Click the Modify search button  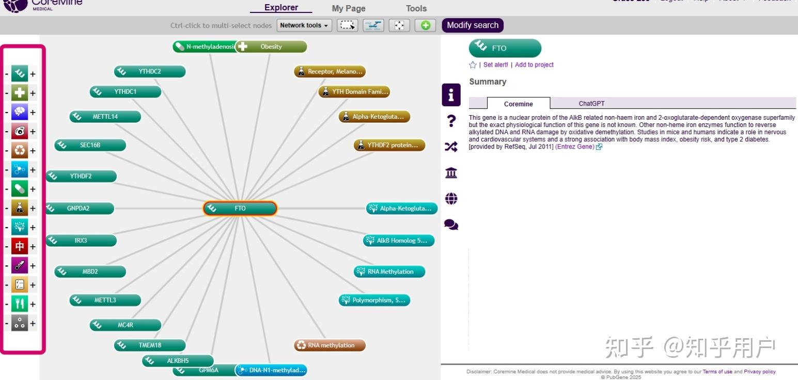[x=473, y=25]
